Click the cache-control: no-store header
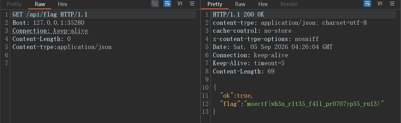Viewport: 401px width, 123px height. click(252, 31)
